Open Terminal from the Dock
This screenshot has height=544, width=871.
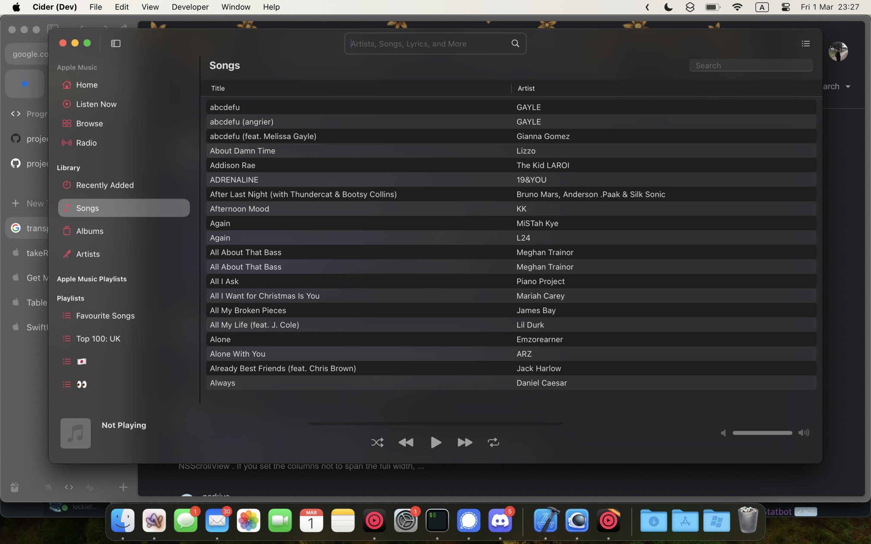437,520
